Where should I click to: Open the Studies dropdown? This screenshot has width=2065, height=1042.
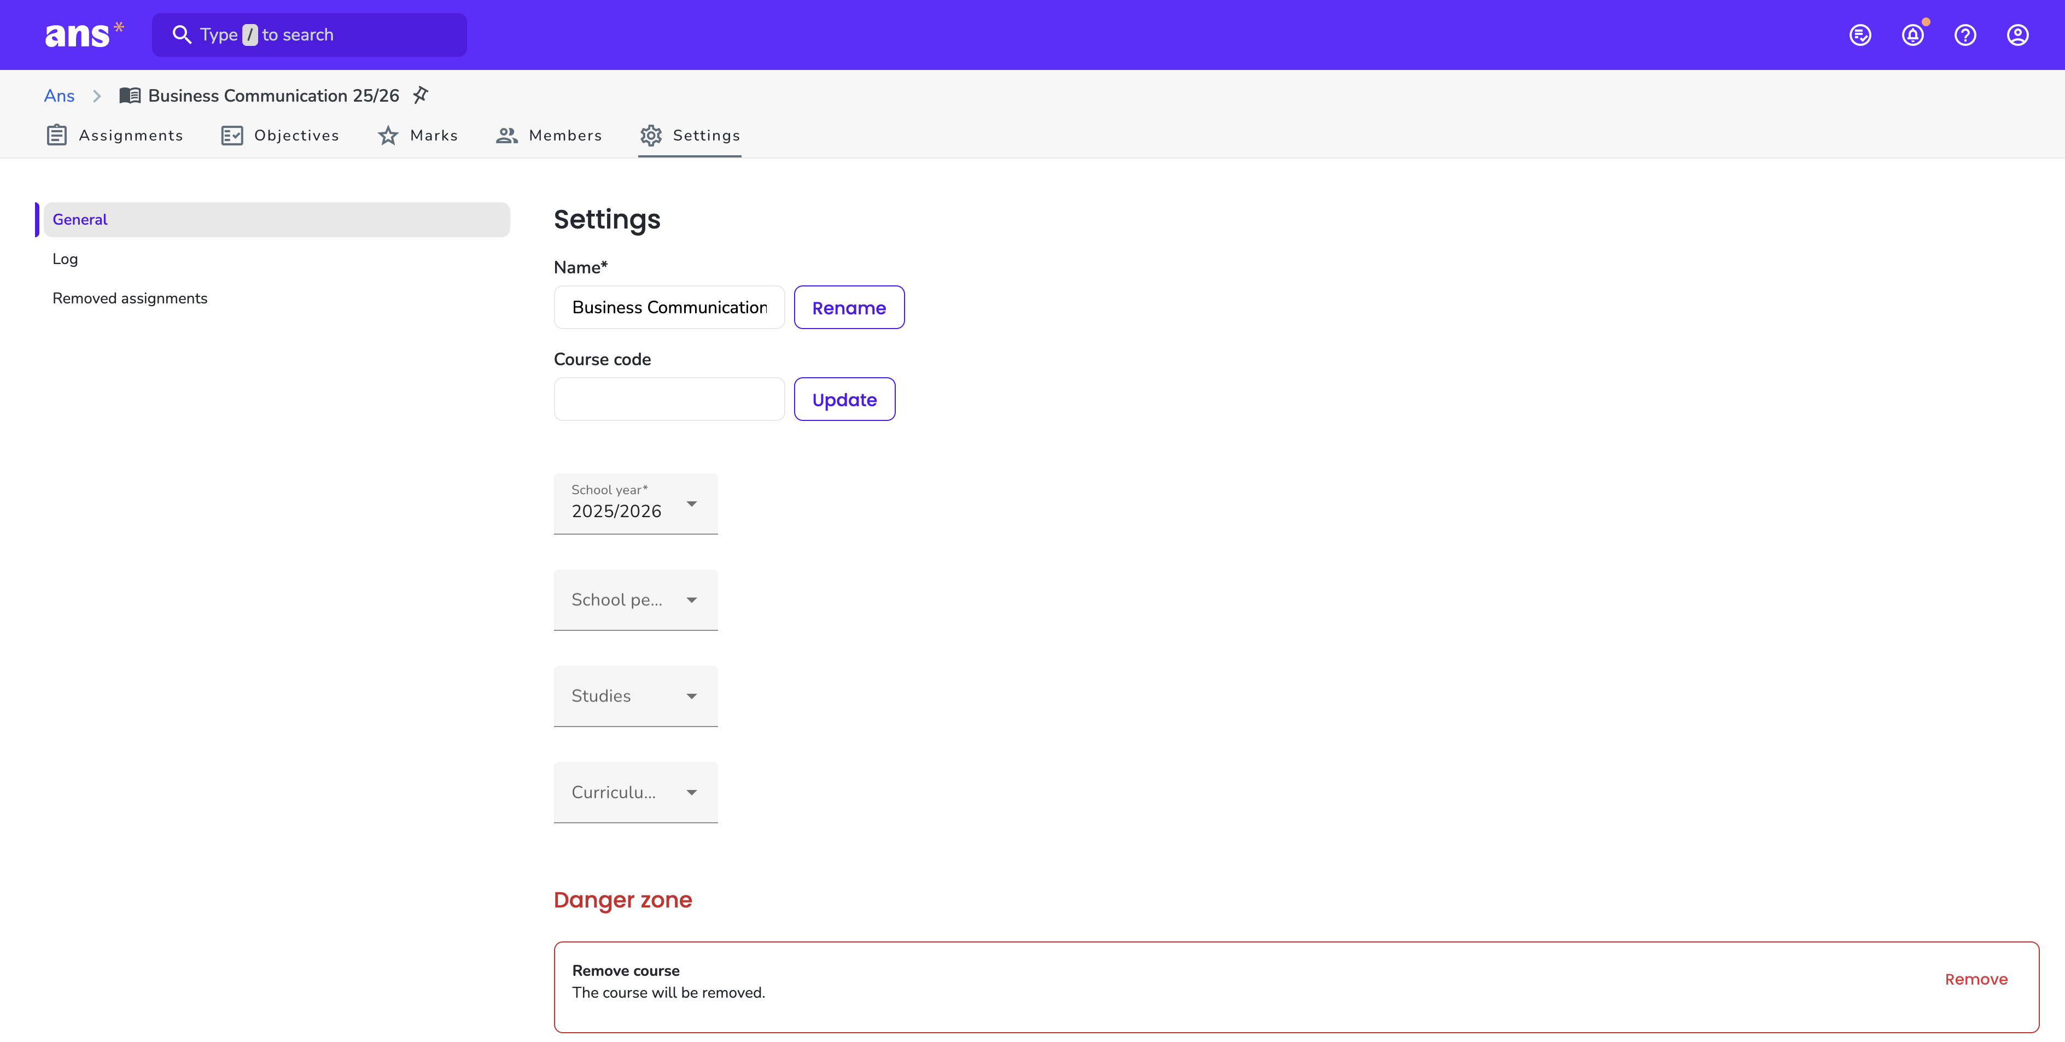pyautogui.click(x=635, y=696)
